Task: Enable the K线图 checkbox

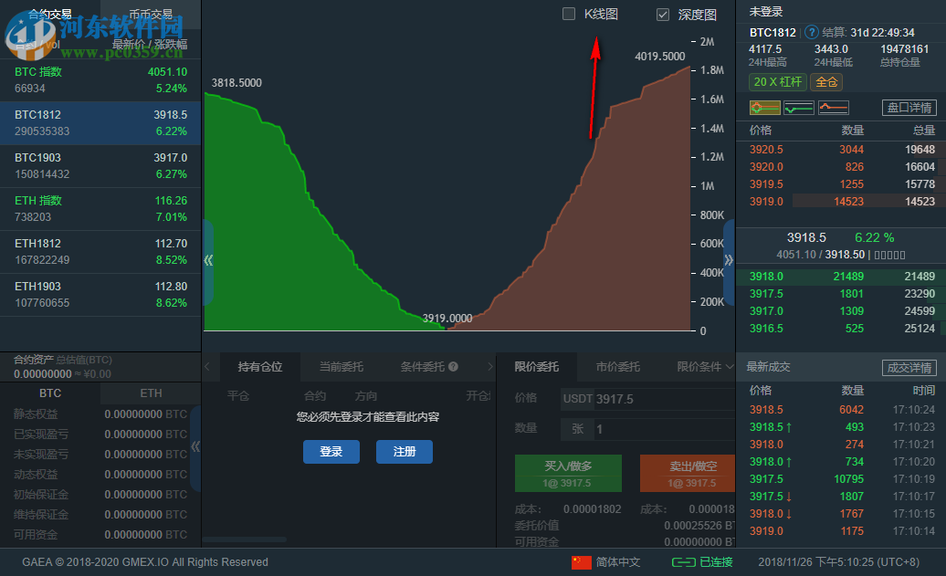Action: click(x=567, y=15)
